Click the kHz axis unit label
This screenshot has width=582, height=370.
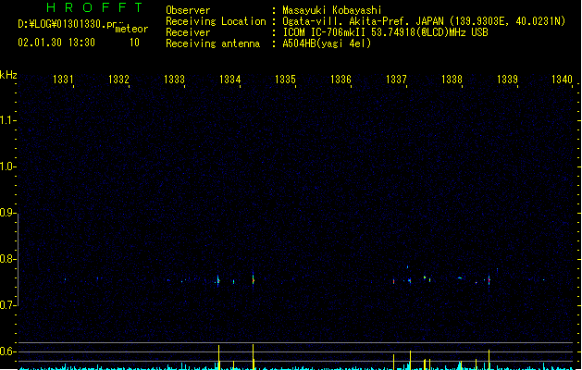point(8,75)
